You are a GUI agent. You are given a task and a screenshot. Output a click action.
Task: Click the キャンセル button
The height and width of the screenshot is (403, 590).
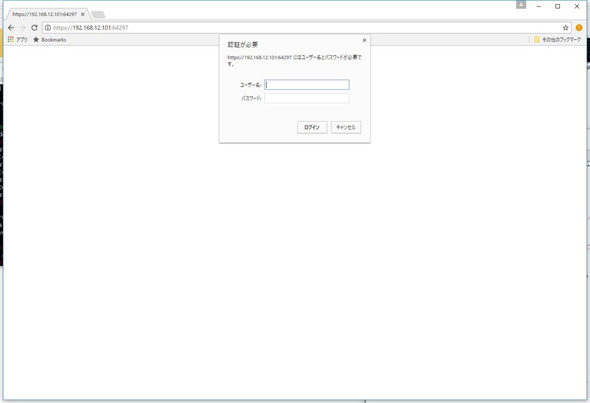[346, 127]
